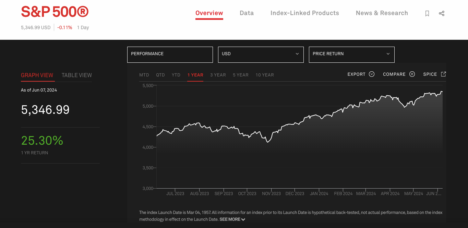468x228 pixels.
Task: Select the 1 Year time range
Action: [195, 75]
